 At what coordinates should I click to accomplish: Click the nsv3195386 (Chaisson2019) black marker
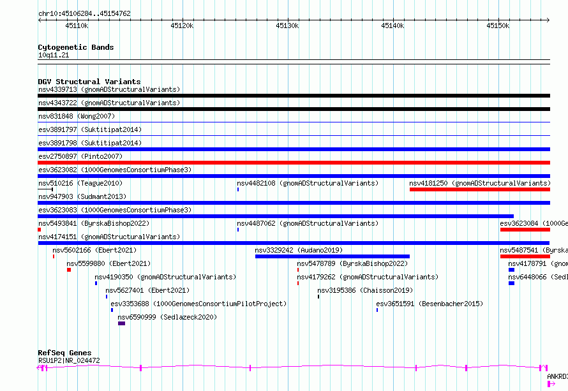318,297
